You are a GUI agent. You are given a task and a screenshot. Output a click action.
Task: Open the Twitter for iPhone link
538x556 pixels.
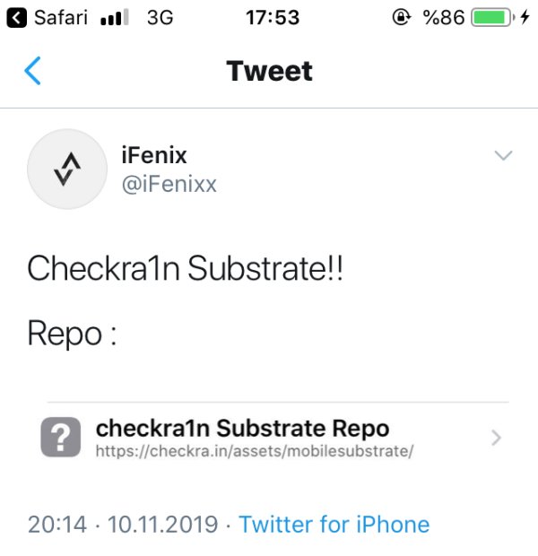click(334, 524)
